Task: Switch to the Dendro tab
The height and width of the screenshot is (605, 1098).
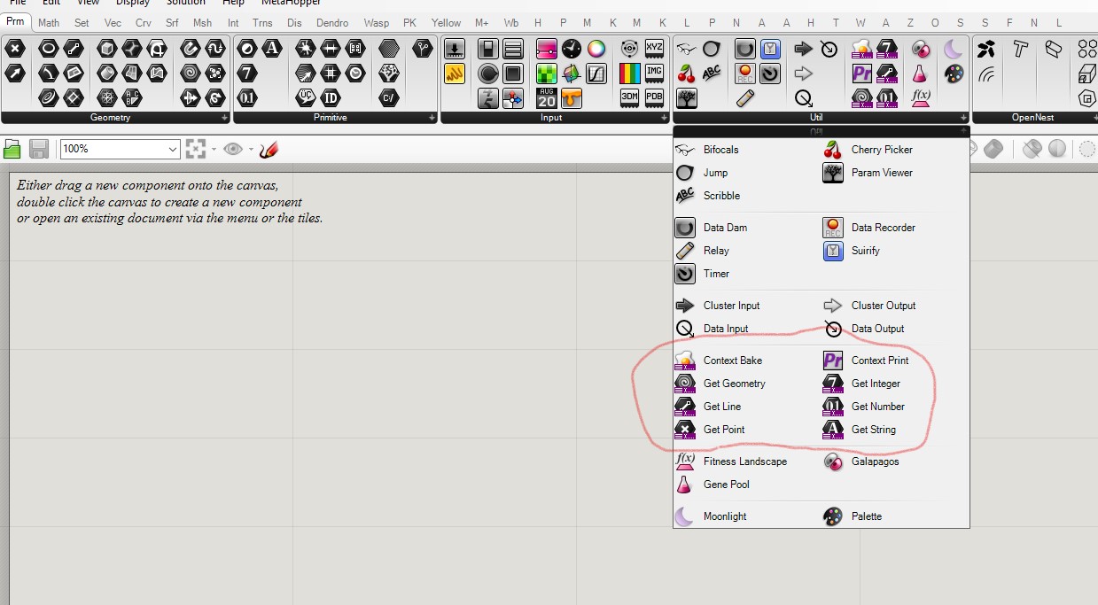Action: 332,22
